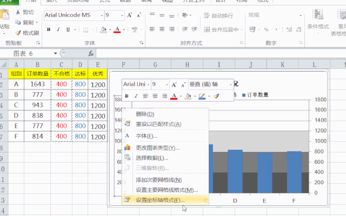Screen dimensions: 346x216
Task: Choose Format Major Gridlines (设置主要网格线格式)
Action: tap(165, 190)
